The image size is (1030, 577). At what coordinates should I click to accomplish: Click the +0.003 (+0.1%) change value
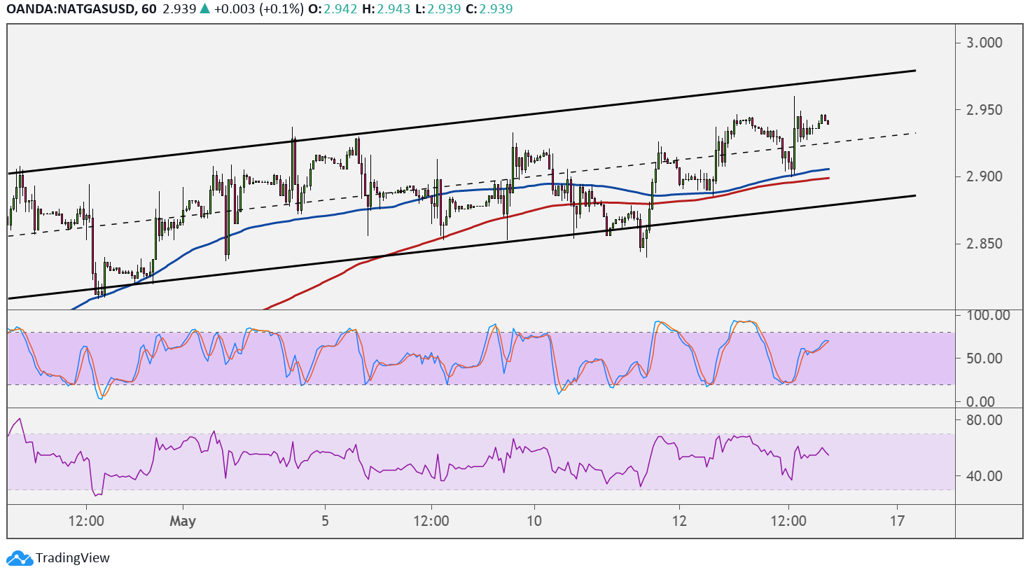click(x=258, y=9)
